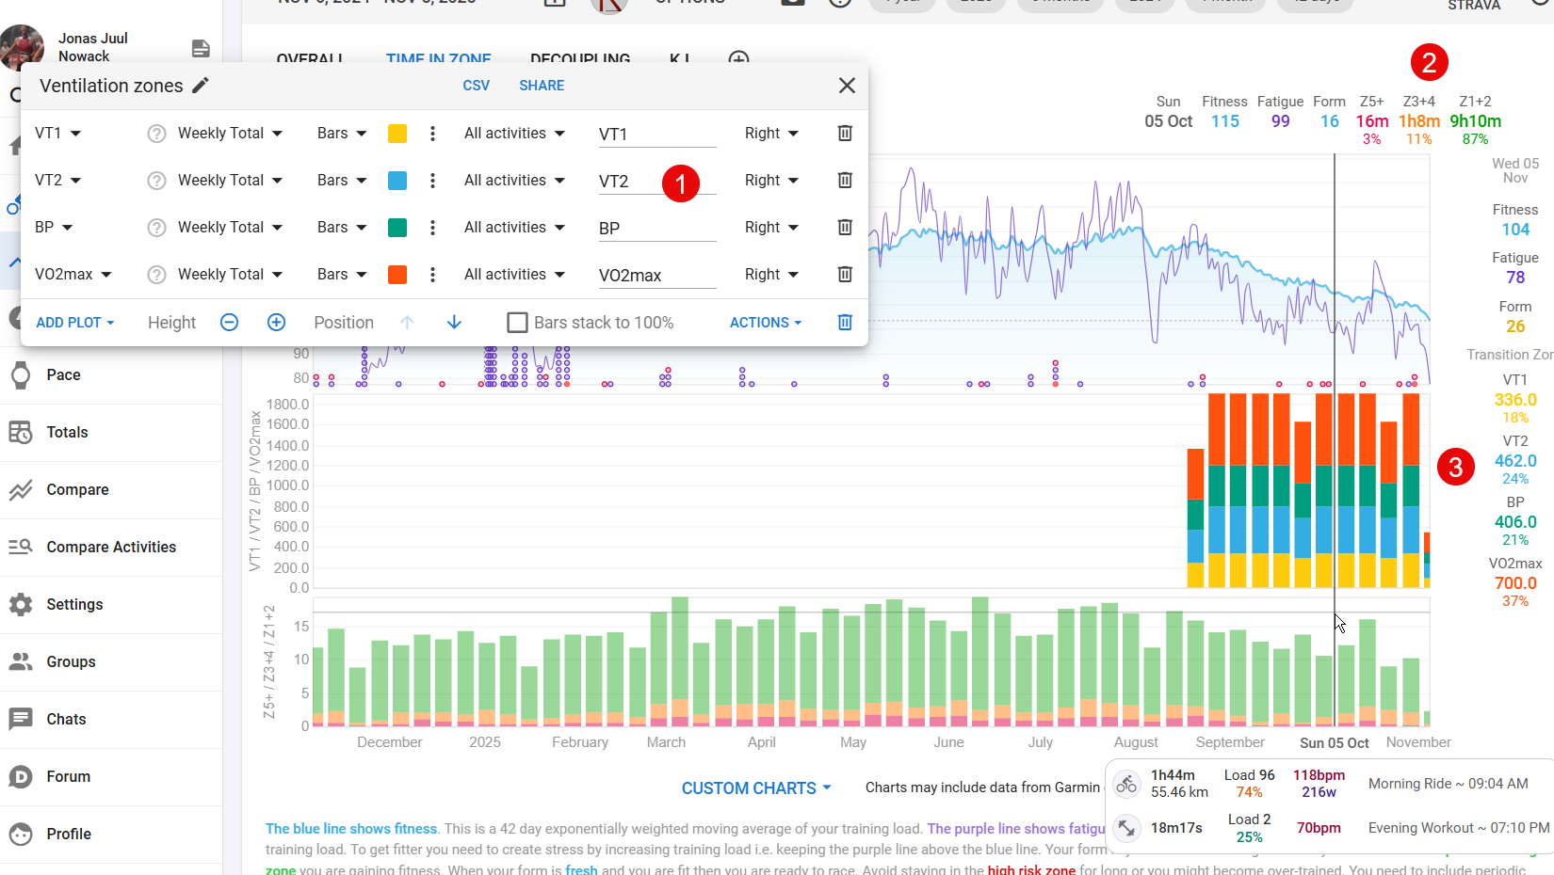Expand the Bars type dropdown for VT2

342,181
